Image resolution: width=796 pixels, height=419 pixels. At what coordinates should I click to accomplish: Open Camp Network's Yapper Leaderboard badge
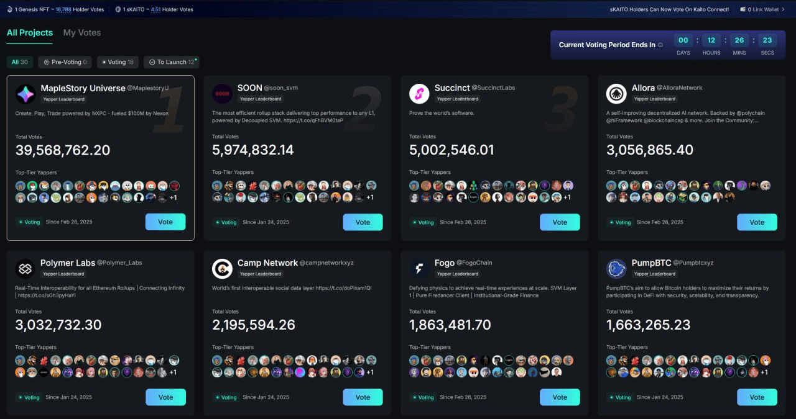[x=261, y=274]
